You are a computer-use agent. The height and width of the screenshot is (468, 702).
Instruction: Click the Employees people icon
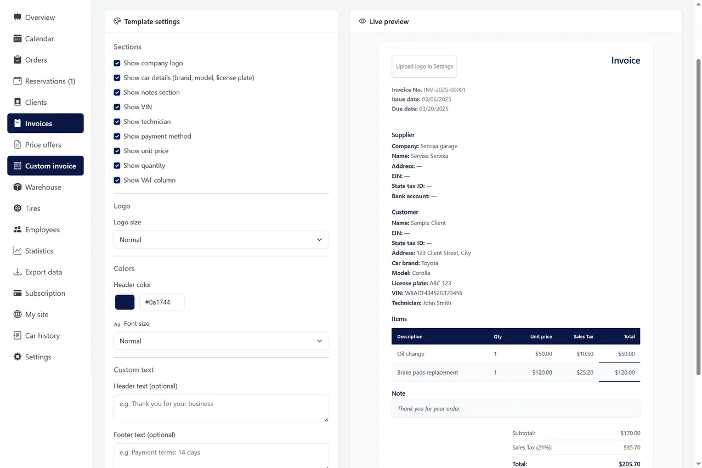(x=18, y=230)
